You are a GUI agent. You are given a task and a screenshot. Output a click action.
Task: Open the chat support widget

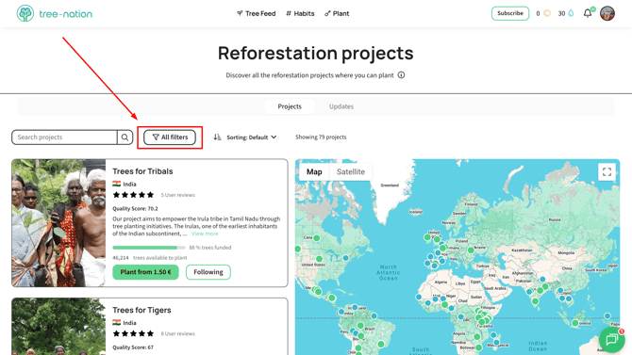coord(612,340)
